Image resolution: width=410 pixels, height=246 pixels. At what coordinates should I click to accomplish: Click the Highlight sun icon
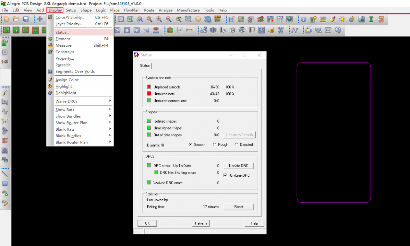pos(342,19)
